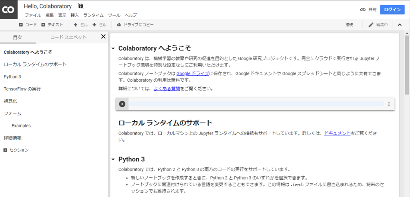Click the Python 3 section heading
This screenshot has width=410, height=197.
131,159
